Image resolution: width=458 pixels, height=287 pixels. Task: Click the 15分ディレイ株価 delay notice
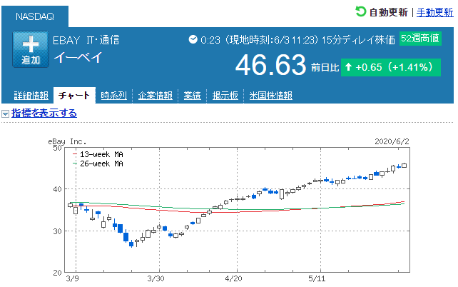358,40
